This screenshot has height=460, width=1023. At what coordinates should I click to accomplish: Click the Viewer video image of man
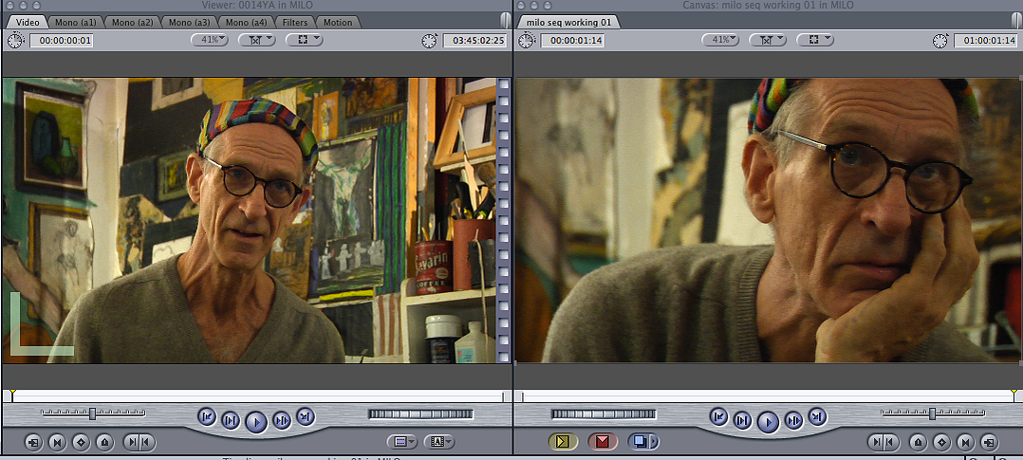256,221
